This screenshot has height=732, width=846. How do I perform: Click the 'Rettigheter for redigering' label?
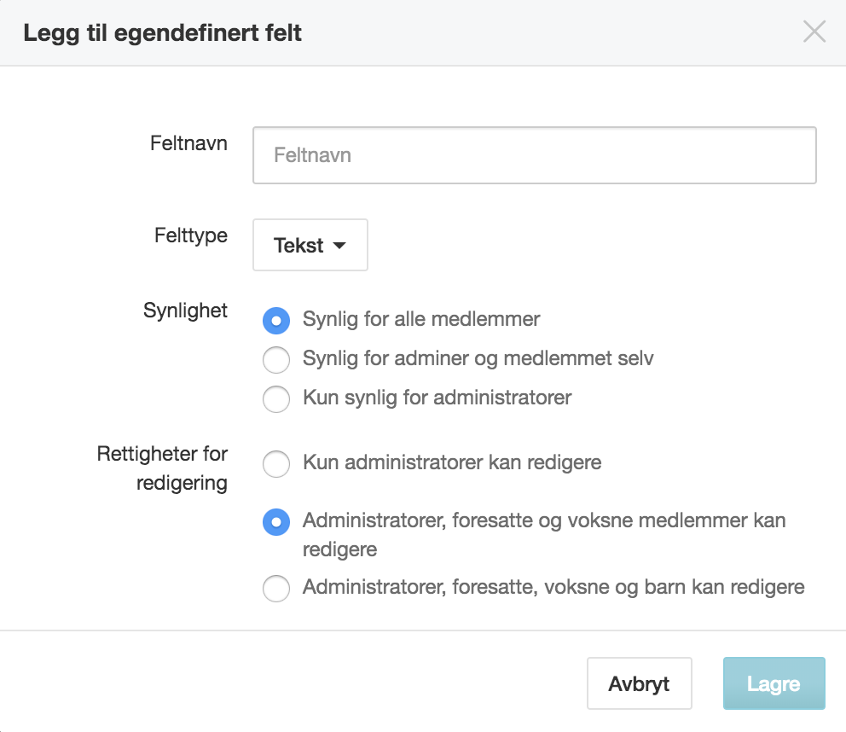click(162, 468)
